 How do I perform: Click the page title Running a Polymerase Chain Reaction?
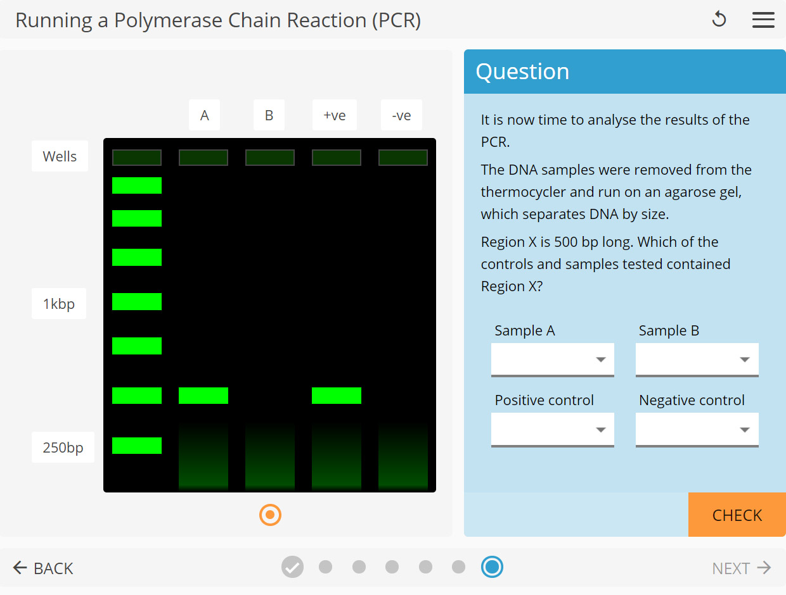tap(218, 20)
